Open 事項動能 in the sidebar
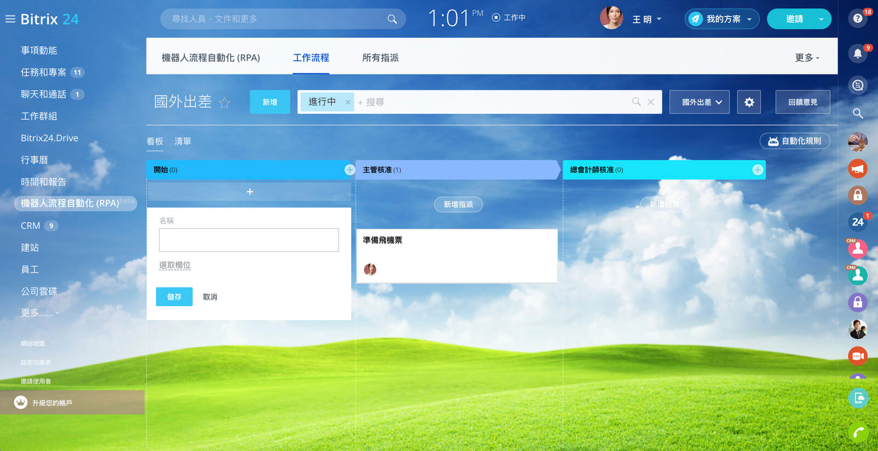Image resolution: width=878 pixels, height=451 pixels. [39, 50]
